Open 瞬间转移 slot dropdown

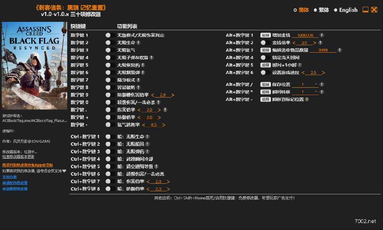click(x=316, y=92)
